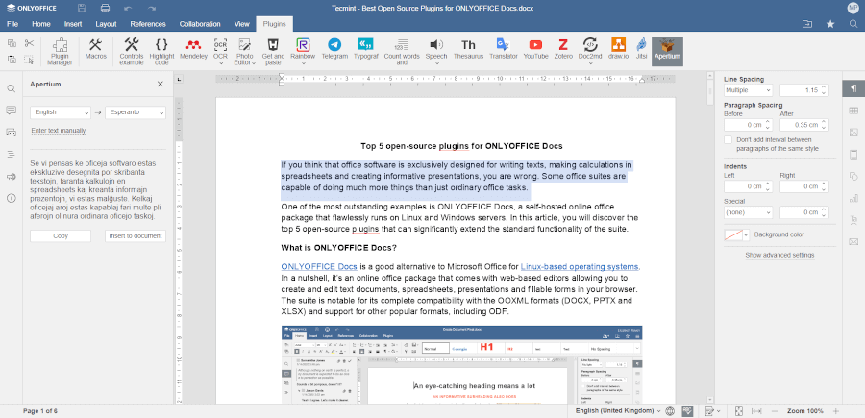The width and height of the screenshot is (865, 418).
Task: Launch the Zotero plugin
Action: [563, 49]
